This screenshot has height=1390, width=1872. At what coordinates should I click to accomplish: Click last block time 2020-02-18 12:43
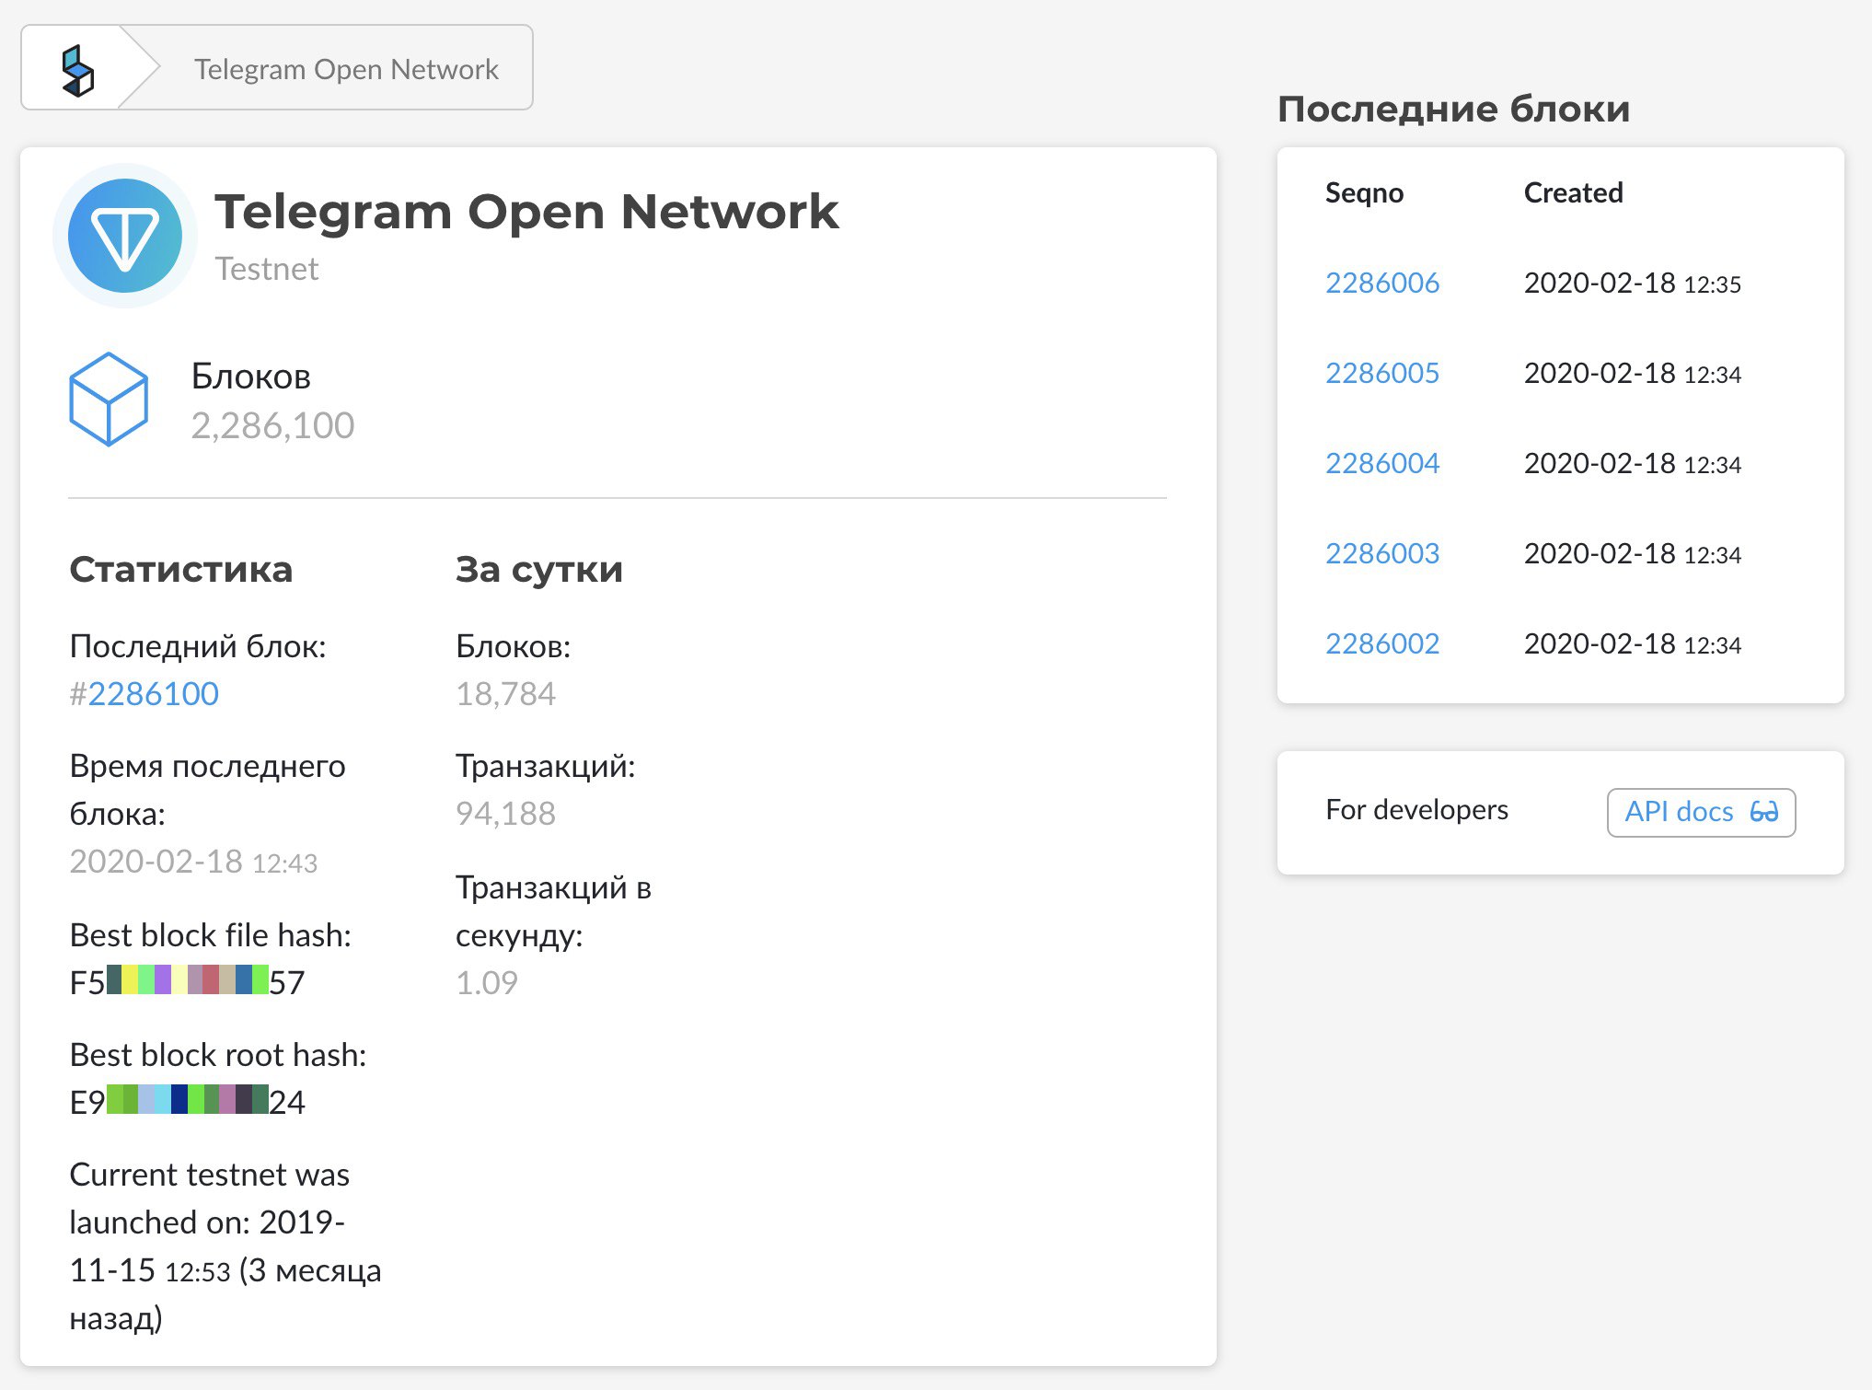(193, 862)
